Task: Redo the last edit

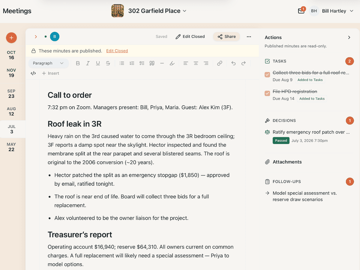Action: point(244,63)
